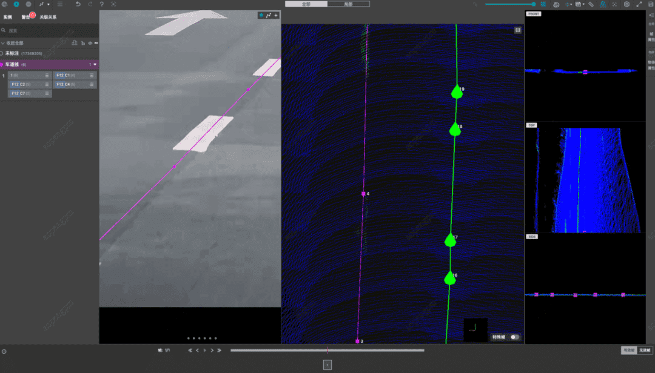The width and height of the screenshot is (655, 373).
Task: Switch to the 局部 view tab
Action: pyautogui.click(x=348, y=4)
